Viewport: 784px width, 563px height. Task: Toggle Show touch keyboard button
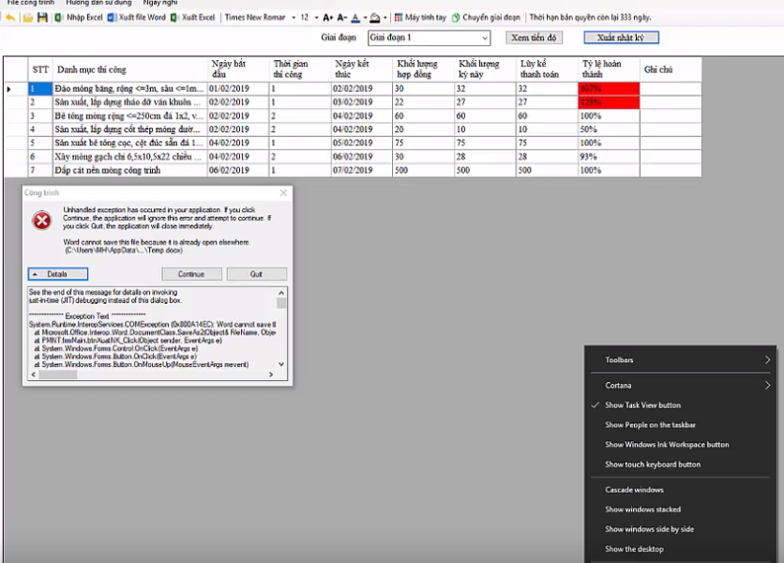click(x=681, y=464)
